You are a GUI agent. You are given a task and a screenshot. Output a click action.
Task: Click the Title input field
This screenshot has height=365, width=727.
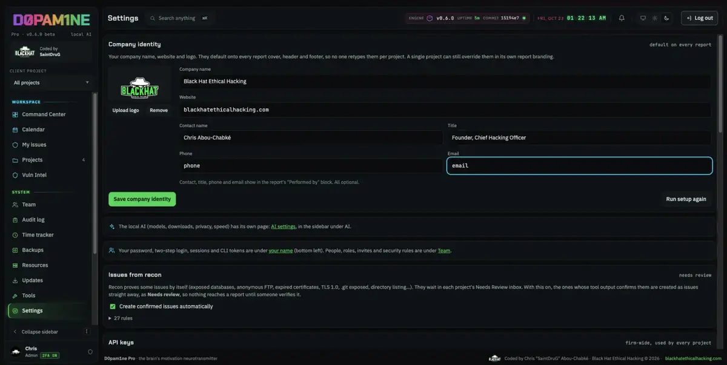click(579, 137)
